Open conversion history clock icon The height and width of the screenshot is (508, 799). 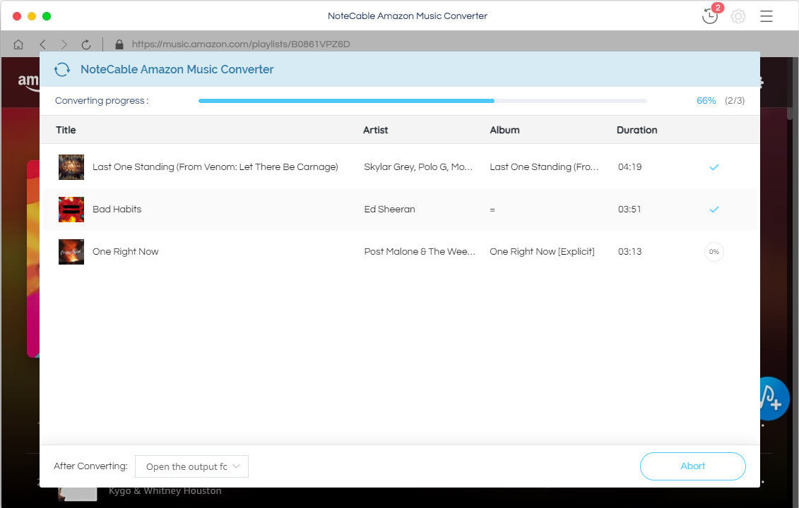710,16
